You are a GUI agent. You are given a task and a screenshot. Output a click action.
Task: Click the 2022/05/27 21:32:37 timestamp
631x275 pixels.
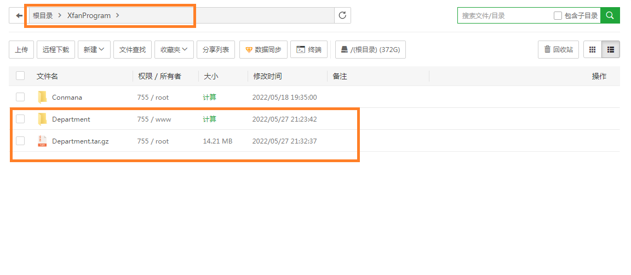coord(284,141)
